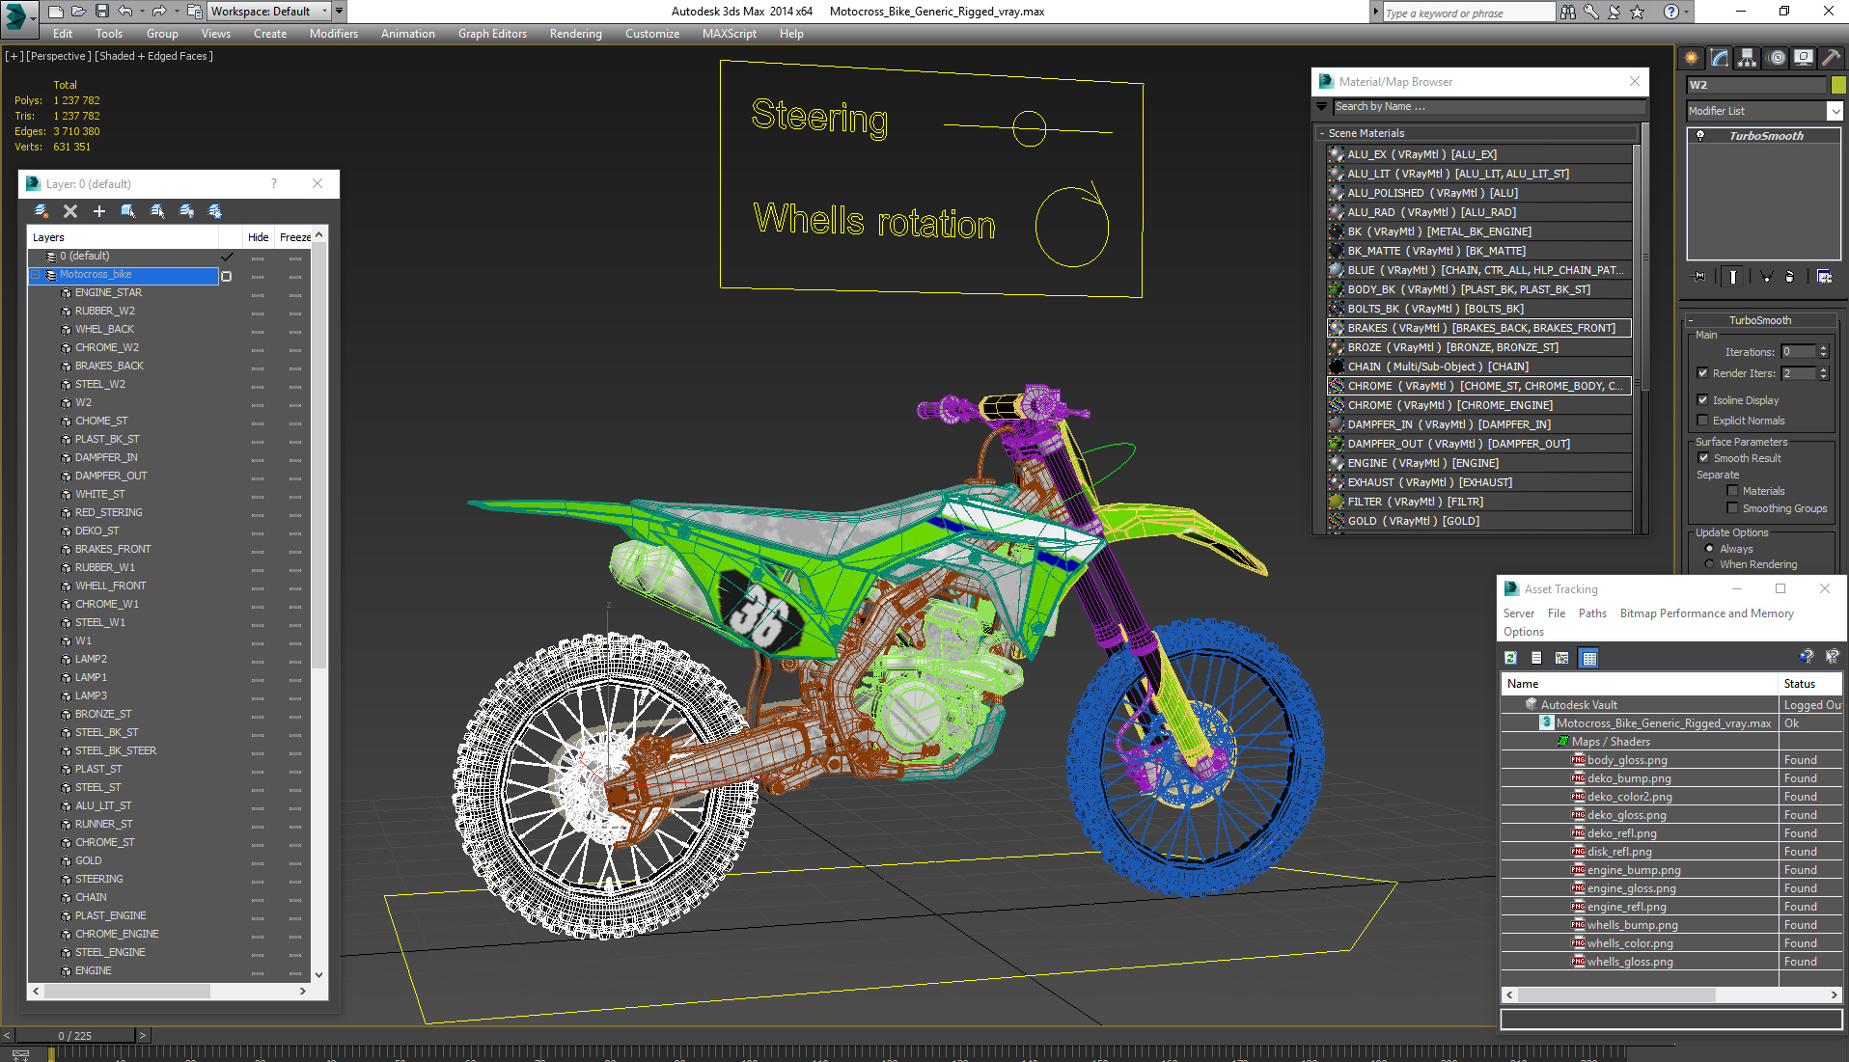
Task: Open the Motion command panel tab
Action: [x=1776, y=58]
